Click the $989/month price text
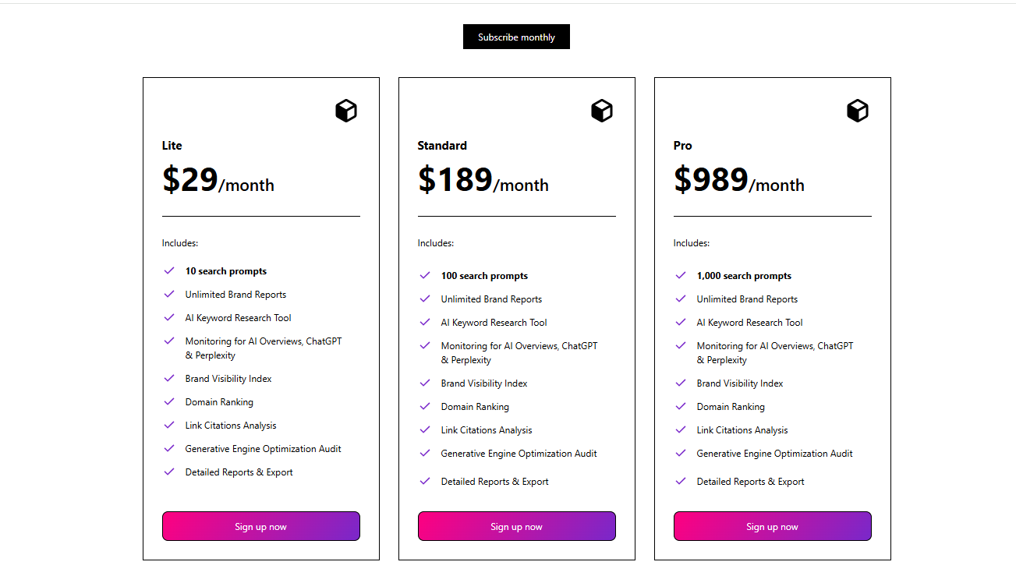Screen dimensions: 1016x583 pos(739,181)
